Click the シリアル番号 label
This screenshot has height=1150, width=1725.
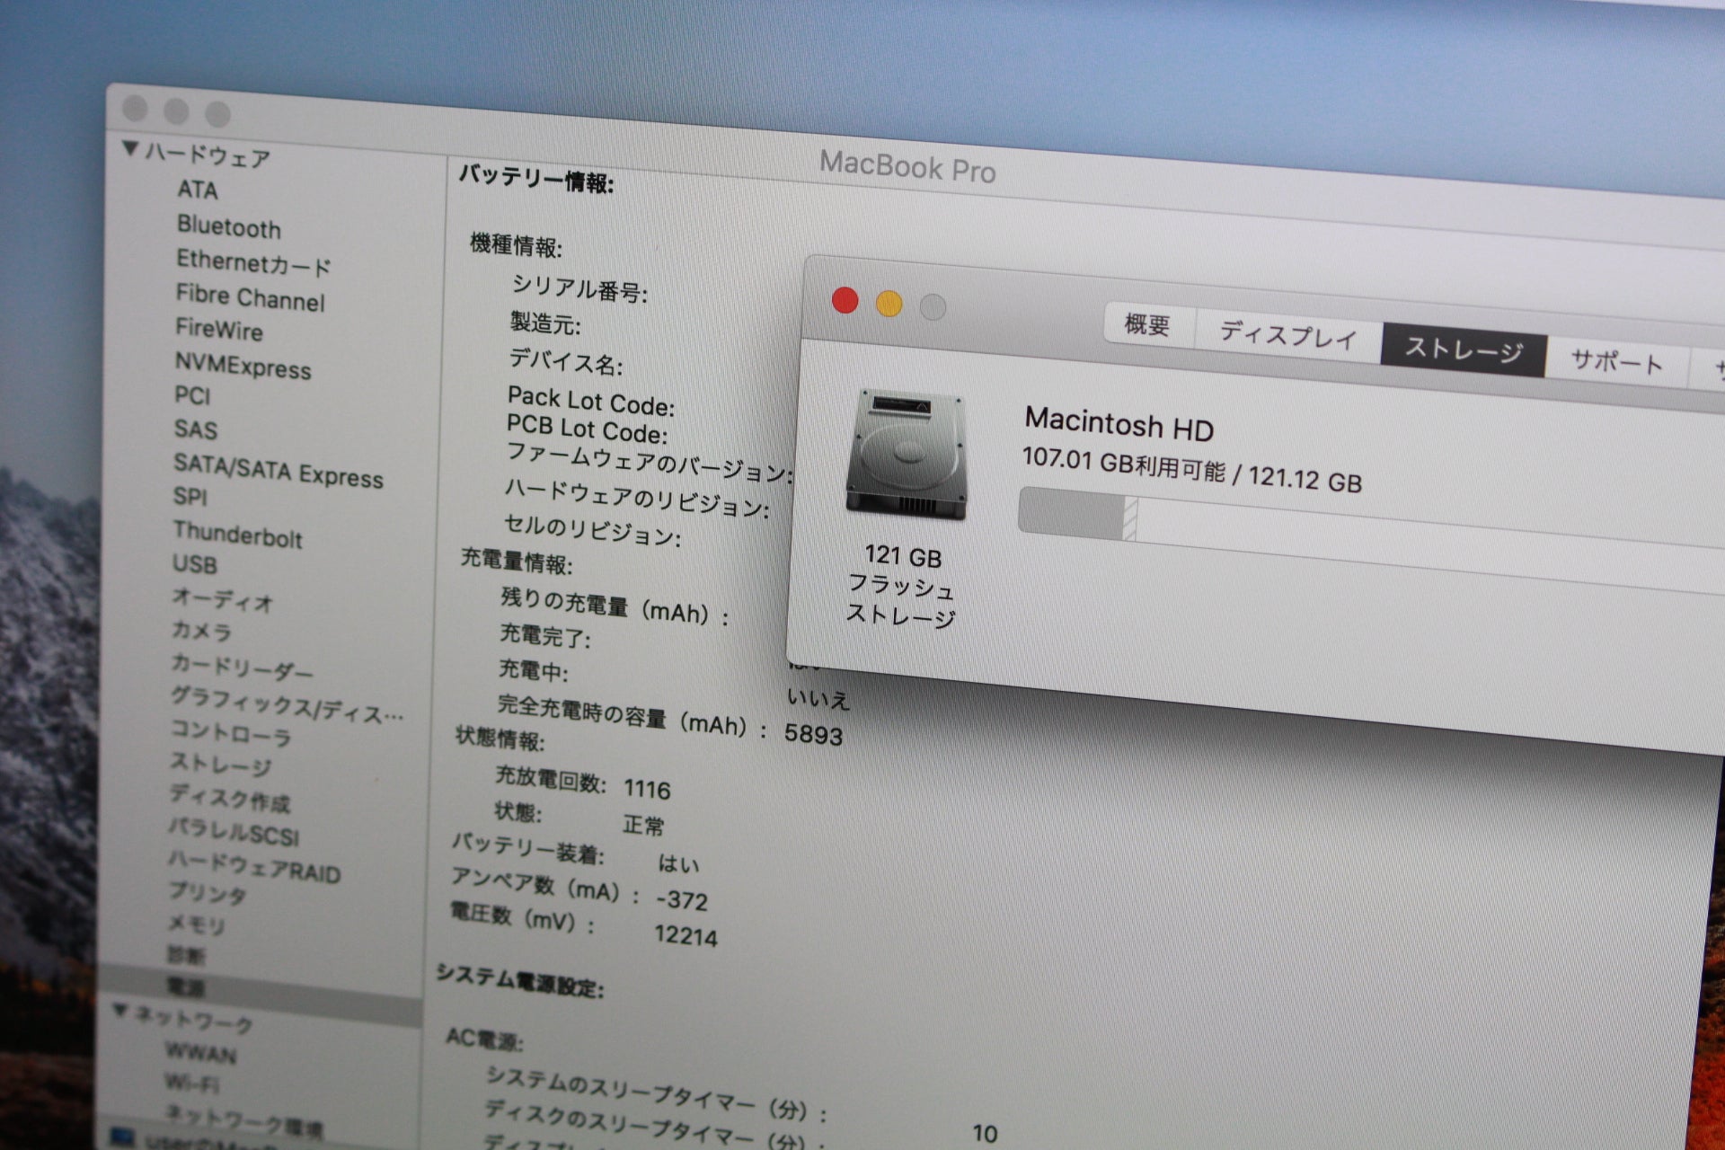(579, 288)
